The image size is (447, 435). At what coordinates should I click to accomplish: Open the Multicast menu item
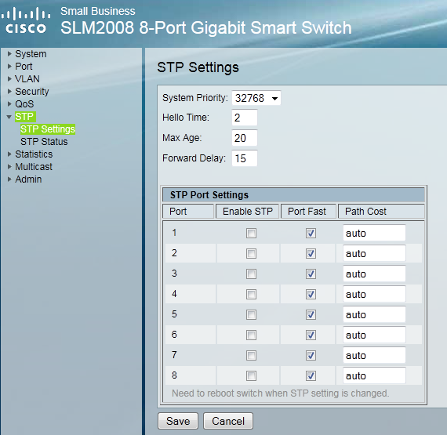click(x=34, y=166)
